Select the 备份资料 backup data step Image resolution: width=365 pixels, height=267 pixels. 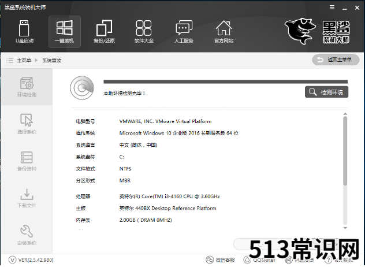pos(27,161)
